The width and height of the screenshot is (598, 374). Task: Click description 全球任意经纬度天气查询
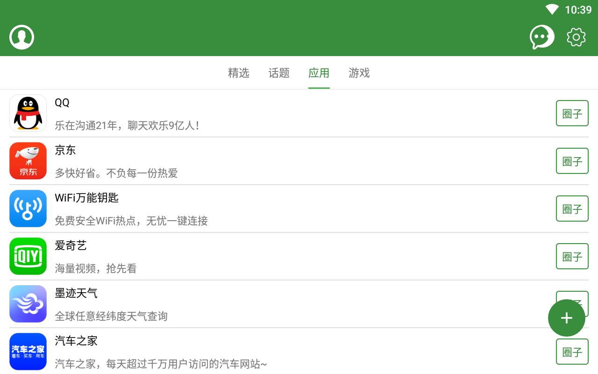coord(111,316)
